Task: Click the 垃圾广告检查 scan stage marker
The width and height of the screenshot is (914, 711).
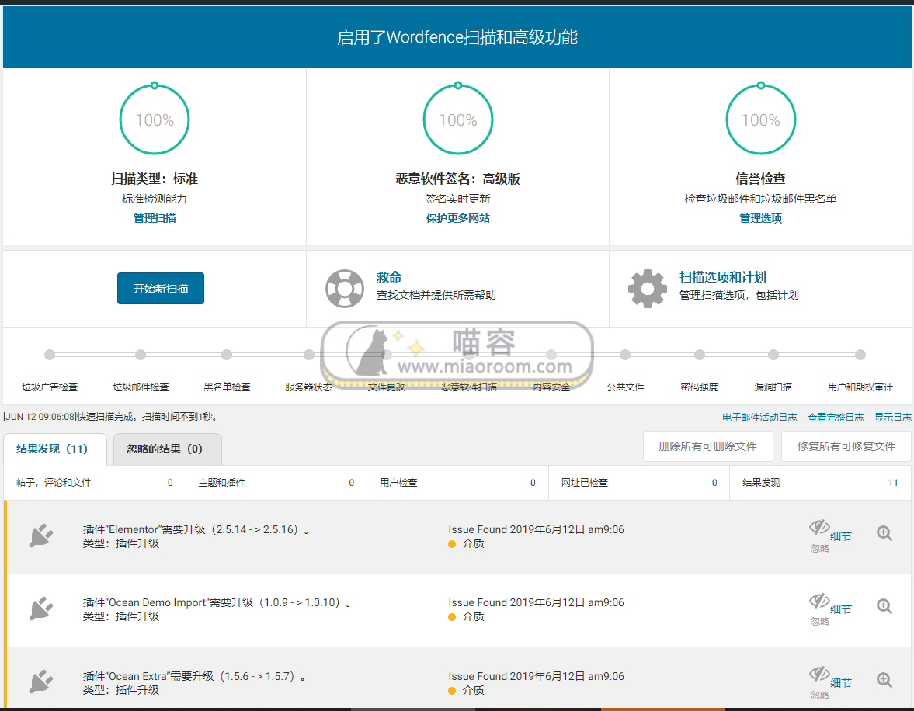Action: pyautogui.click(x=50, y=354)
